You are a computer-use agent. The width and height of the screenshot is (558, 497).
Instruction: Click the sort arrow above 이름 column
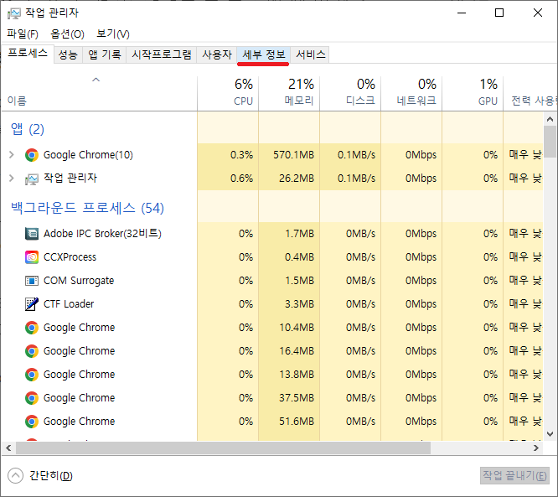click(96, 80)
